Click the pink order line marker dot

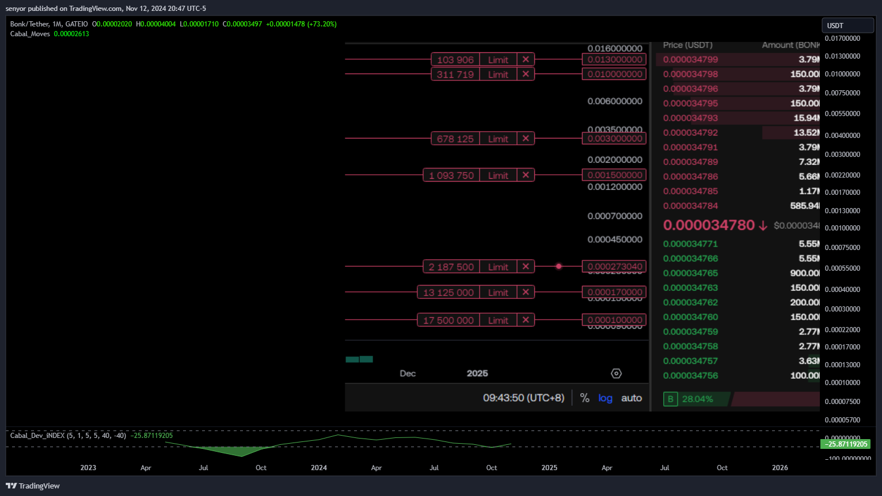pyautogui.click(x=558, y=266)
